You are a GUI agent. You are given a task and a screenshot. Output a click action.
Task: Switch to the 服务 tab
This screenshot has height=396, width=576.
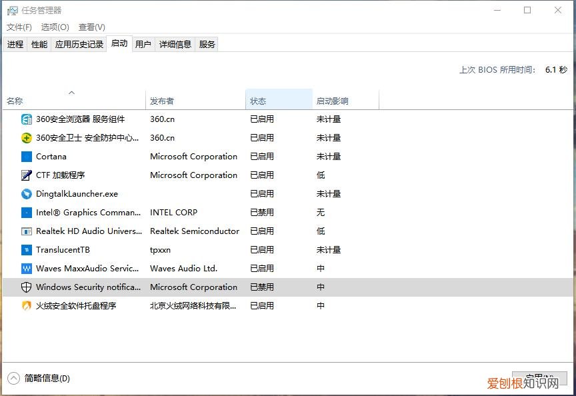(x=207, y=45)
